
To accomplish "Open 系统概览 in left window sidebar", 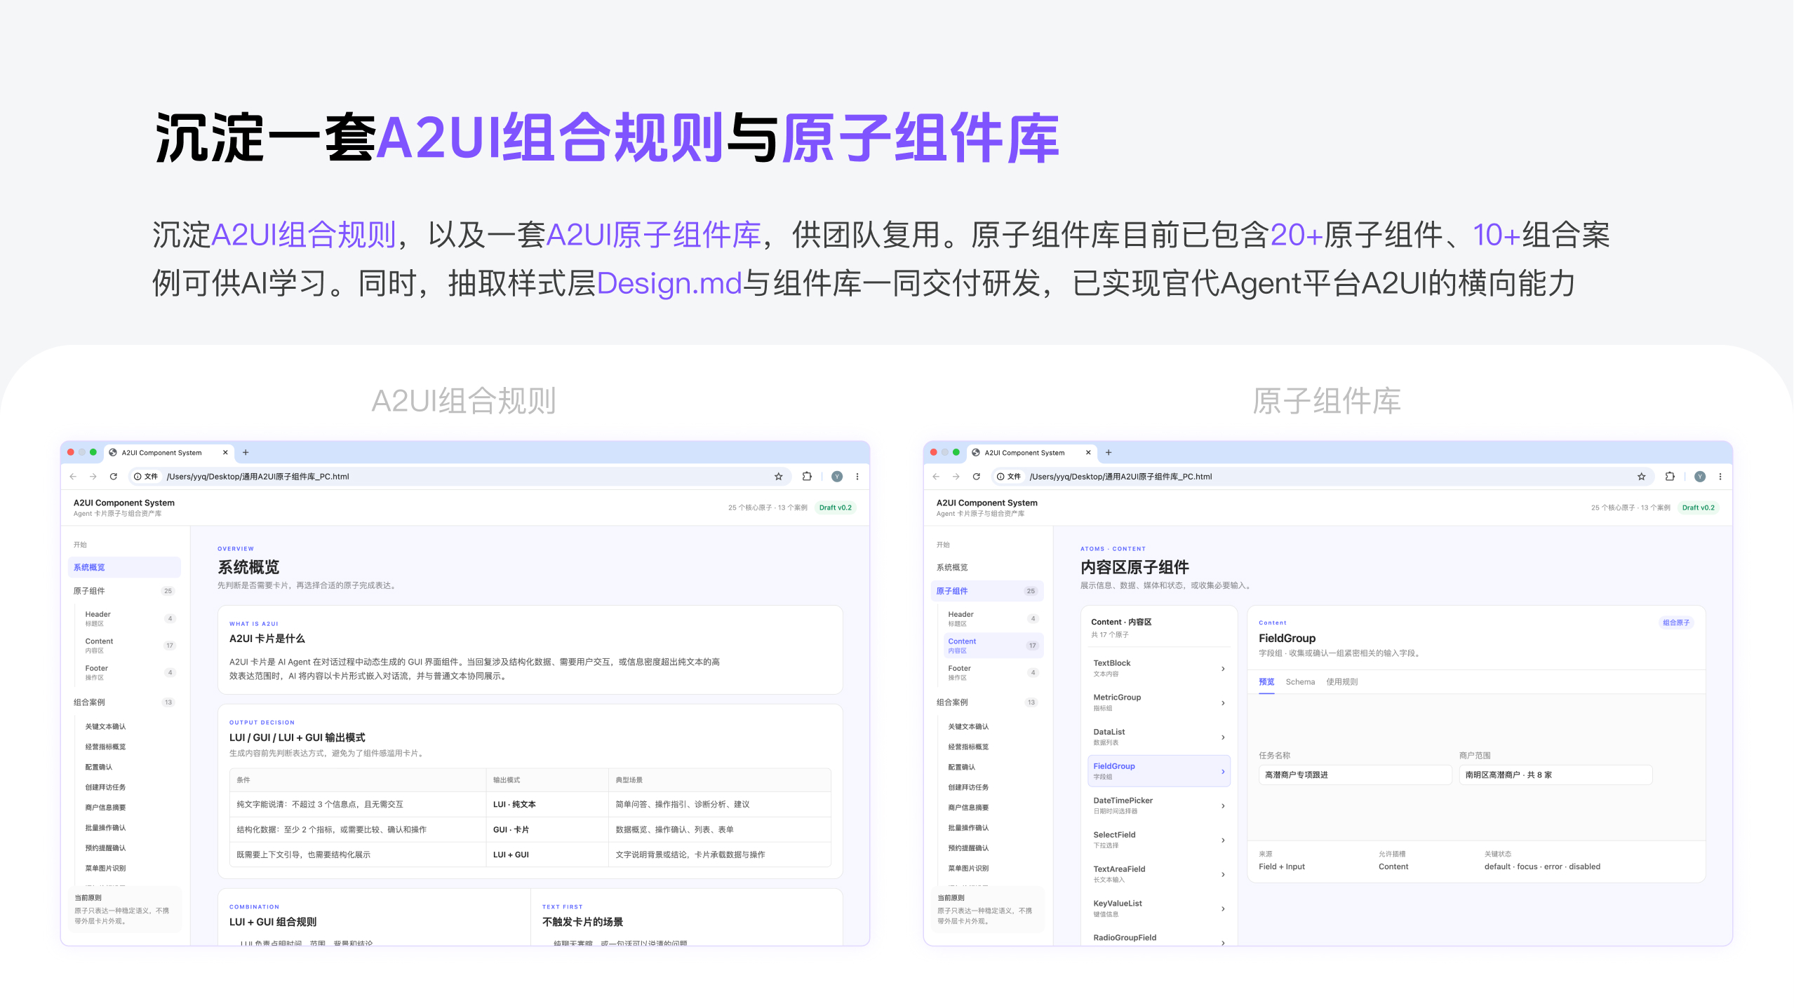I will coord(124,568).
